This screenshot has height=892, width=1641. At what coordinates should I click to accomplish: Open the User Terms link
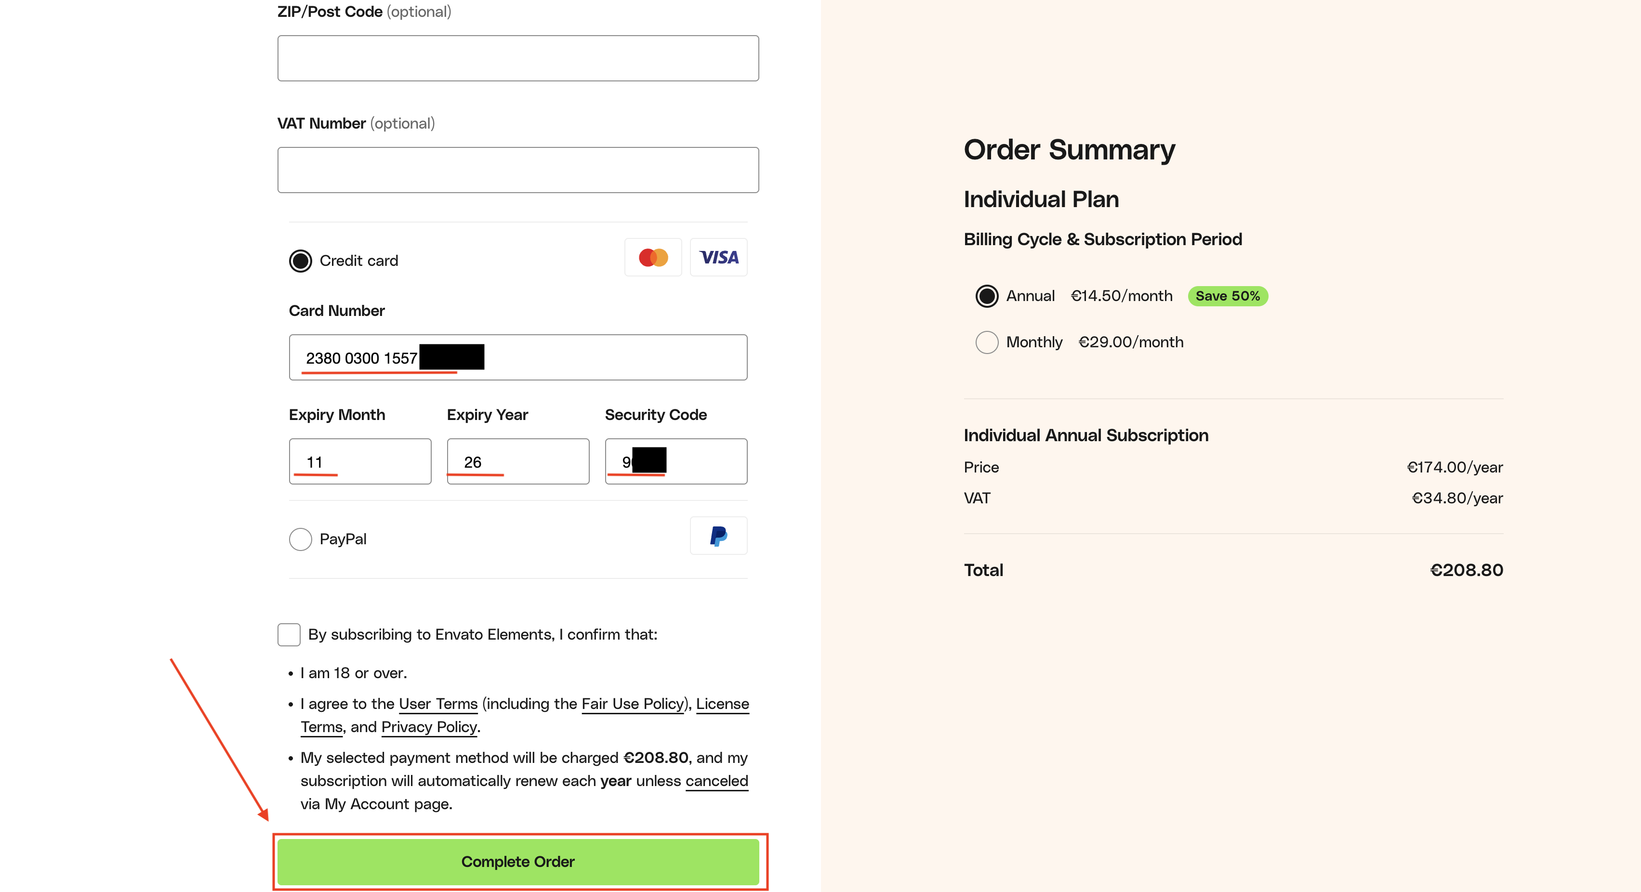point(437,704)
